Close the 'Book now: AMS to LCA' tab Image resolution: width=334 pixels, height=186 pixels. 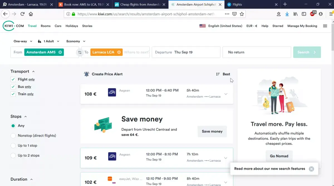pyautogui.click(x=107, y=4)
